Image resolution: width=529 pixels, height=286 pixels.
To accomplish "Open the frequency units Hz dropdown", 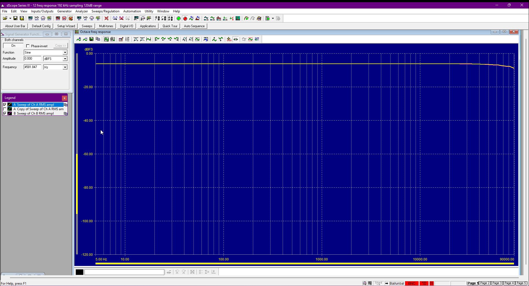I will coord(65,67).
